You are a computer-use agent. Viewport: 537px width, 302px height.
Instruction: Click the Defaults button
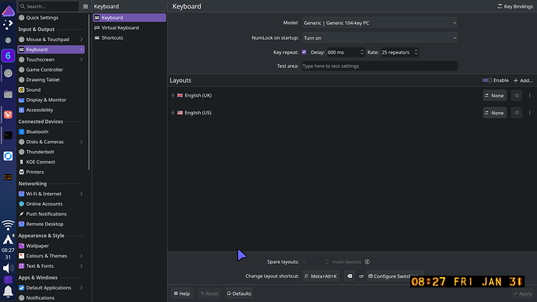coord(239,293)
